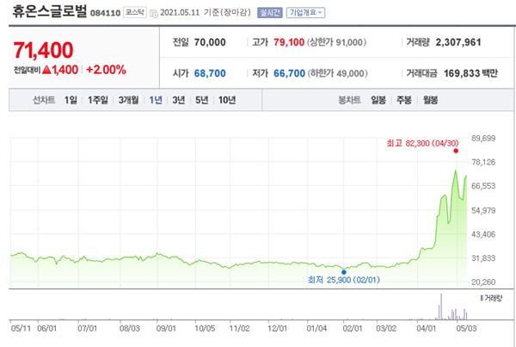This screenshot has height=347, width=516.
Task: Select the 3년 line chart period
Action: [x=178, y=100]
